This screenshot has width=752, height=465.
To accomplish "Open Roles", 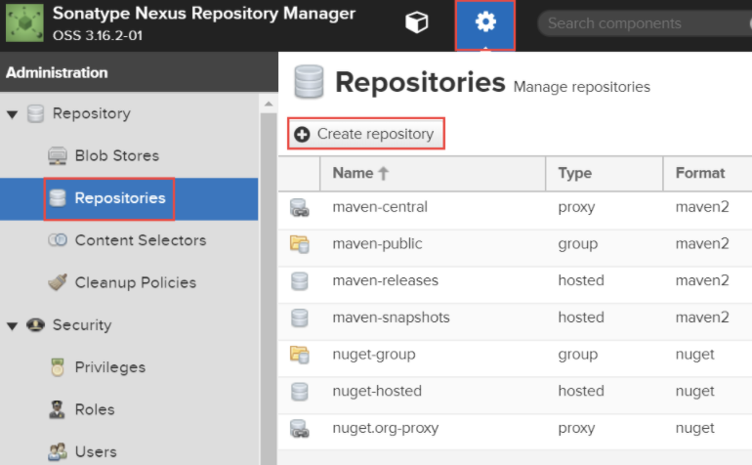I will 95,409.
